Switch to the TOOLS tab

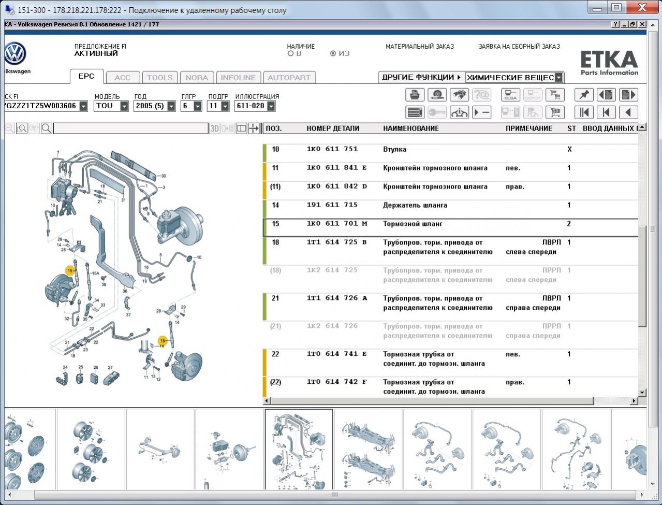(x=159, y=78)
